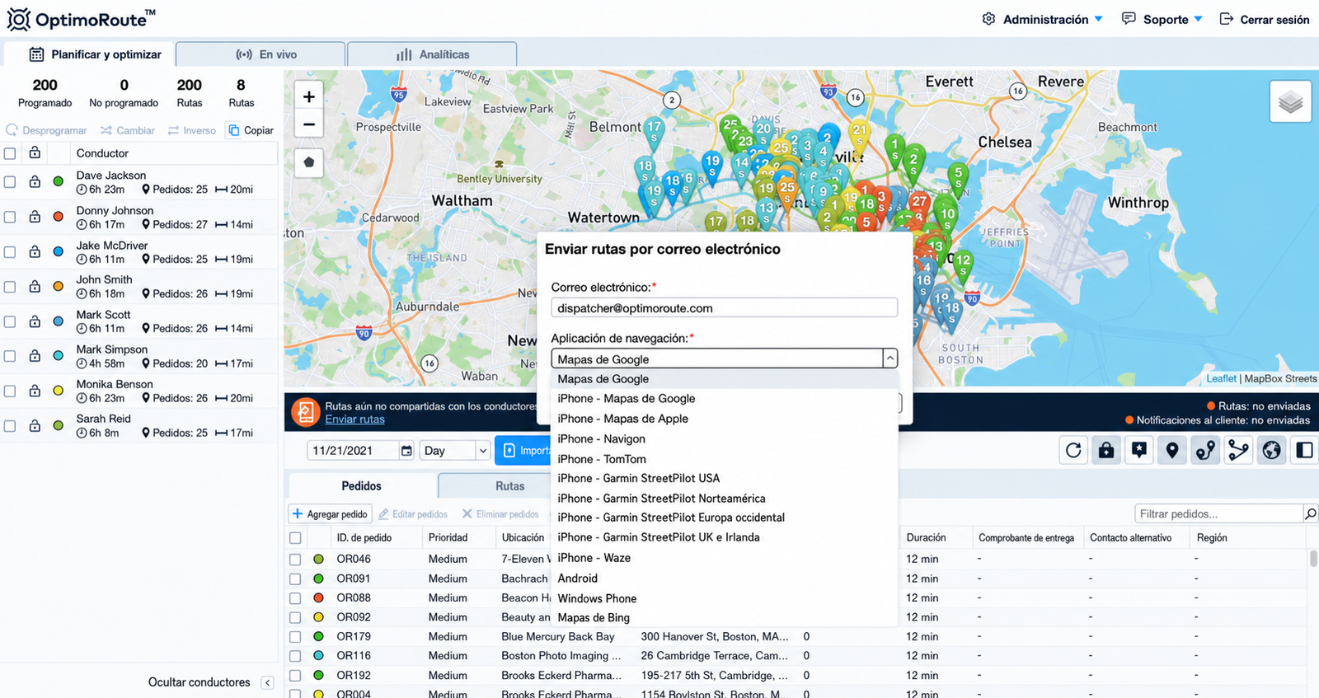Click the starred note toolbar icon
The width and height of the screenshot is (1319, 698).
(x=1139, y=450)
